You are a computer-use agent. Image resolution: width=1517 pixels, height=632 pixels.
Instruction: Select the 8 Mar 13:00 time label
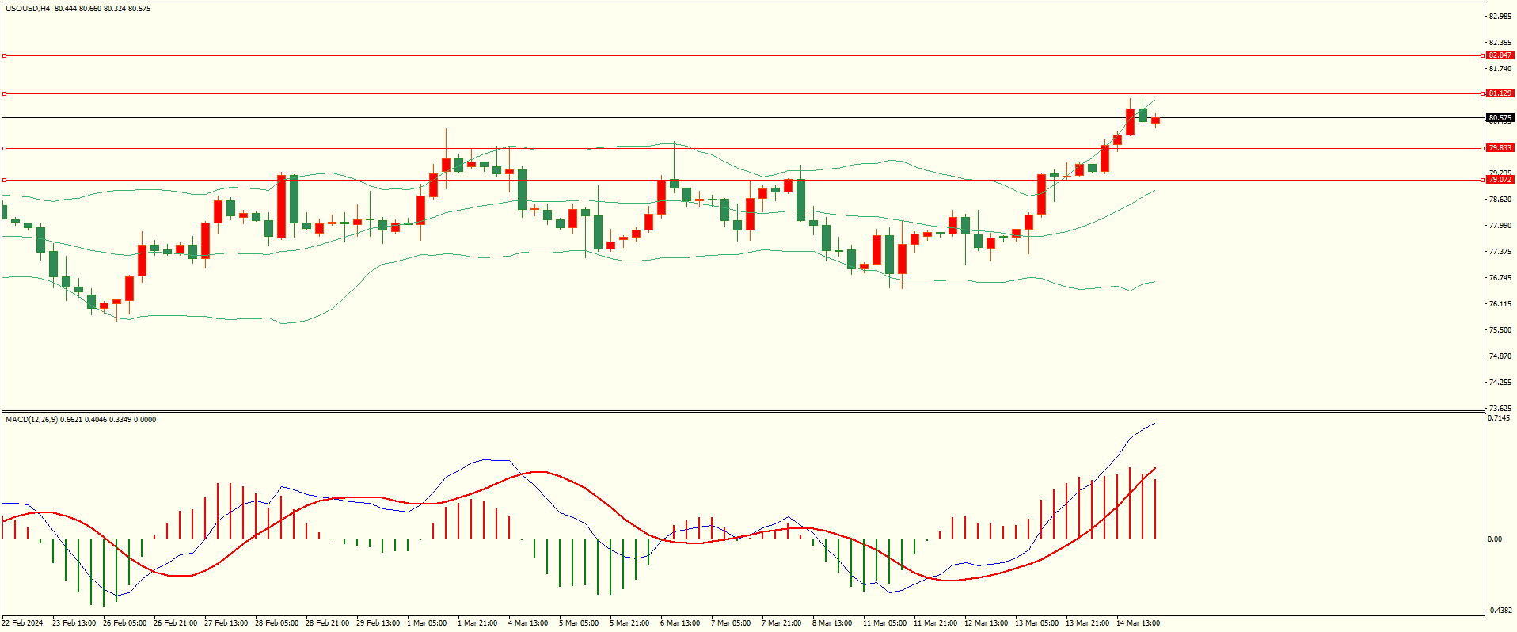coord(832,623)
